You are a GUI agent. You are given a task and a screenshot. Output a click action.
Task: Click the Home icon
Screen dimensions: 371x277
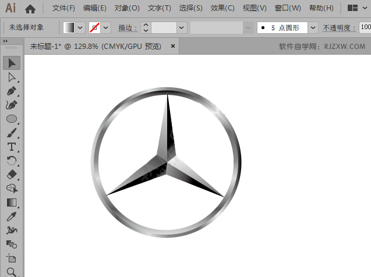pos(30,9)
